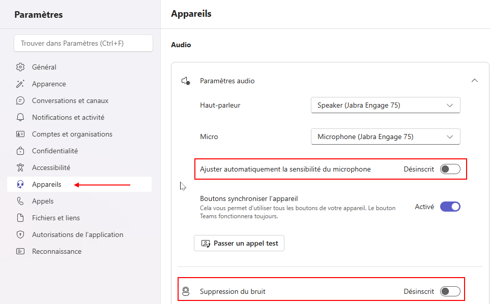Click the Confidentialité lock icon
The width and height of the screenshot is (490, 304).
click(20, 151)
